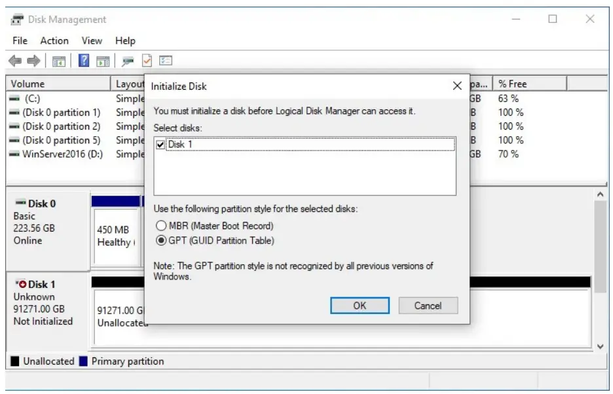Confirm with the OK button

point(360,305)
